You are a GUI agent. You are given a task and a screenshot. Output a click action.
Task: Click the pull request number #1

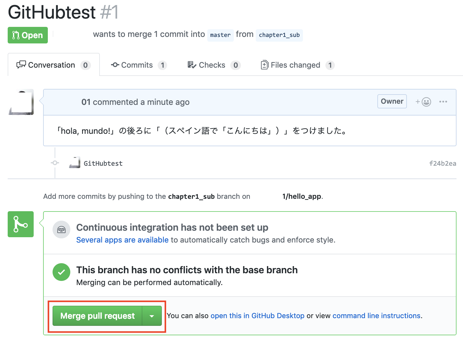(109, 12)
